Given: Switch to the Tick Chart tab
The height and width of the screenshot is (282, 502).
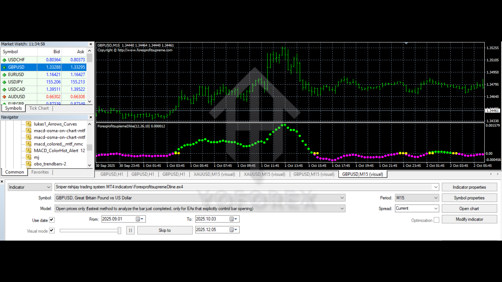Looking at the screenshot, I should tap(39, 108).
